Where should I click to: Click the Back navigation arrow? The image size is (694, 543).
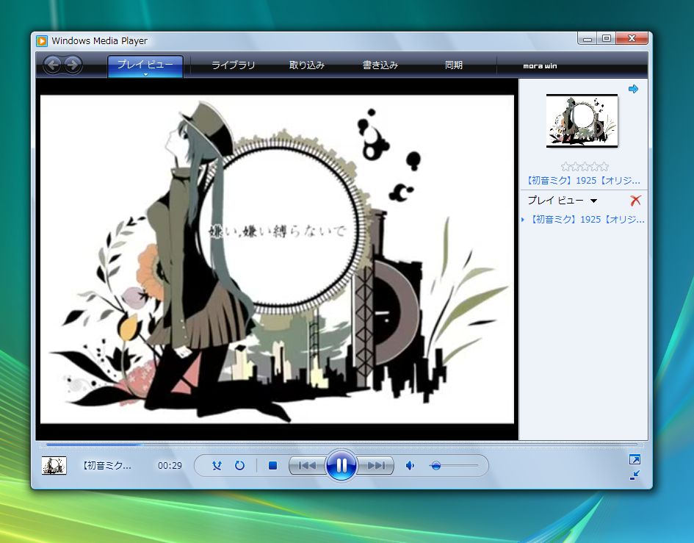[53, 65]
